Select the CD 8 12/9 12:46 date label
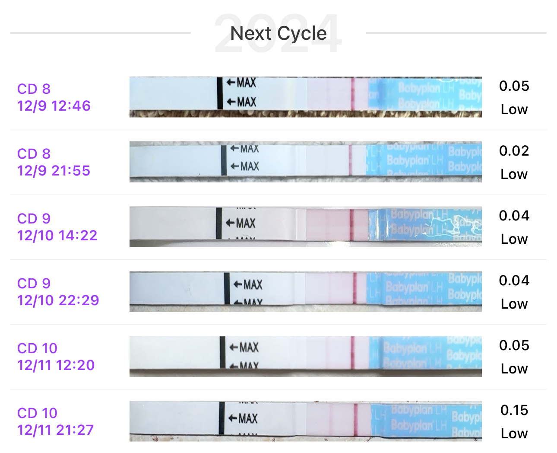 point(54,97)
